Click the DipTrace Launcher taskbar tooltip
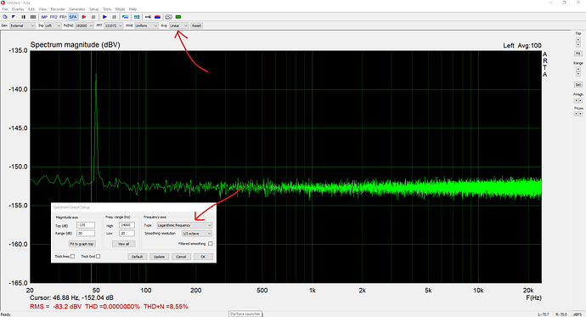The image size is (586, 317). pos(245,314)
